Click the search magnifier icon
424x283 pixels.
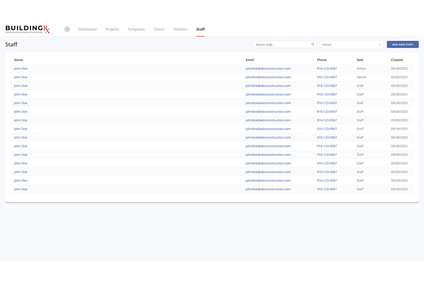[313, 45]
